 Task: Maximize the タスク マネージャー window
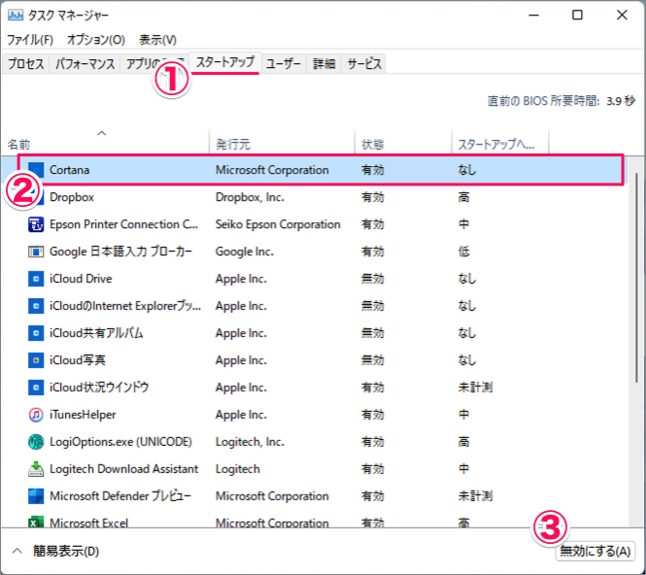577,16
